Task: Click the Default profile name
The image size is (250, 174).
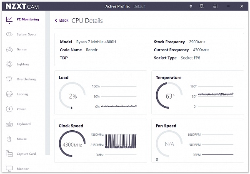Action: click(139, 7)
